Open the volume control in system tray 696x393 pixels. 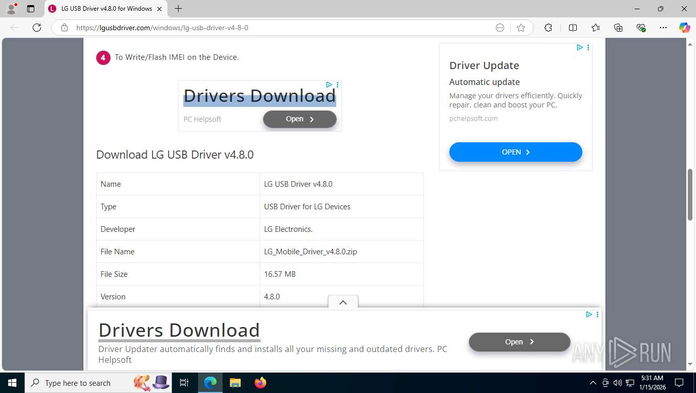tap(618, 383)
